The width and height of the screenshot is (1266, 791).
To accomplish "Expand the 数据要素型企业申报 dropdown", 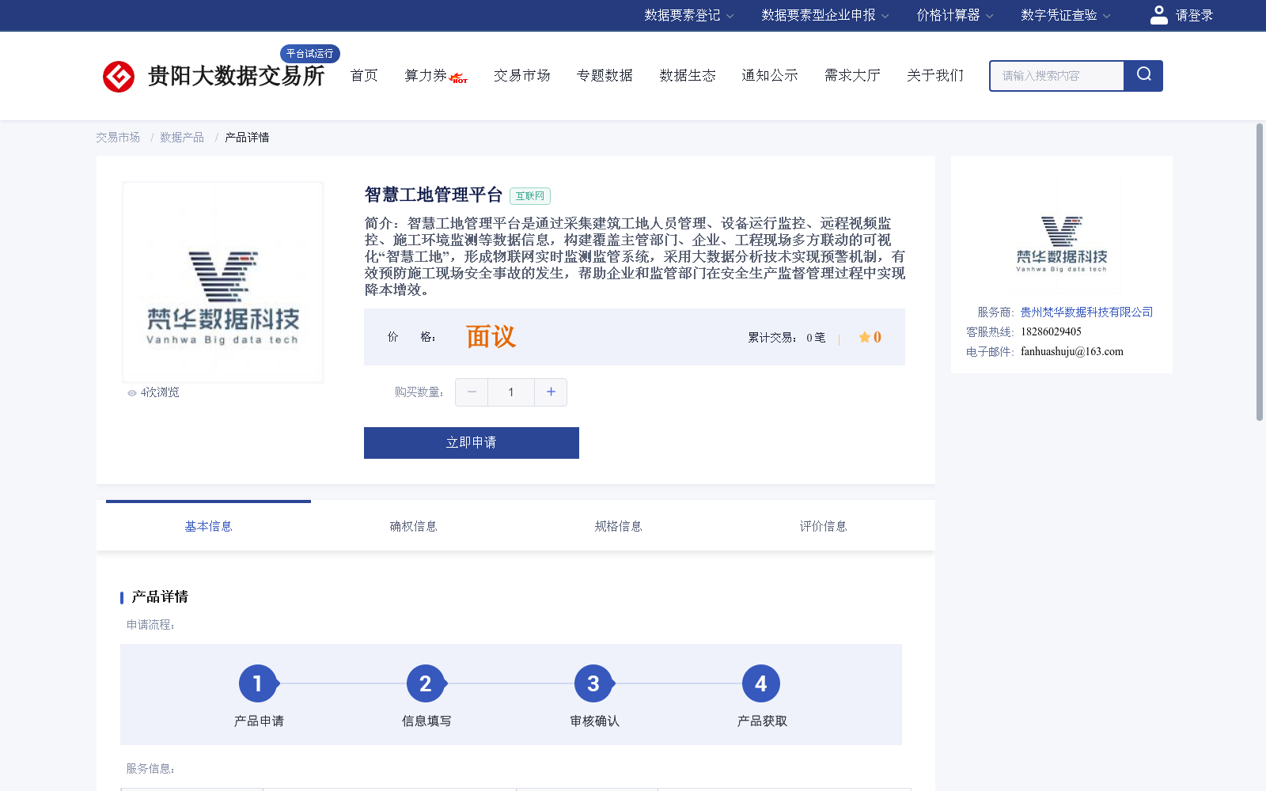I will click(x=825, y=15).
